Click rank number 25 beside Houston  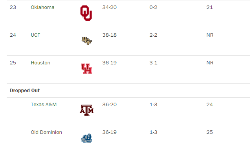tap(13, 63)
